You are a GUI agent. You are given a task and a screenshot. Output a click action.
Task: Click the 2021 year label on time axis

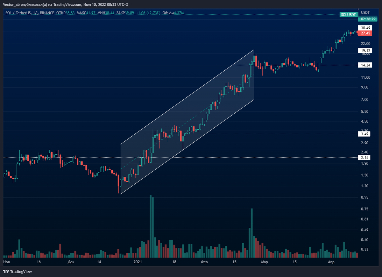coord(138,262)
